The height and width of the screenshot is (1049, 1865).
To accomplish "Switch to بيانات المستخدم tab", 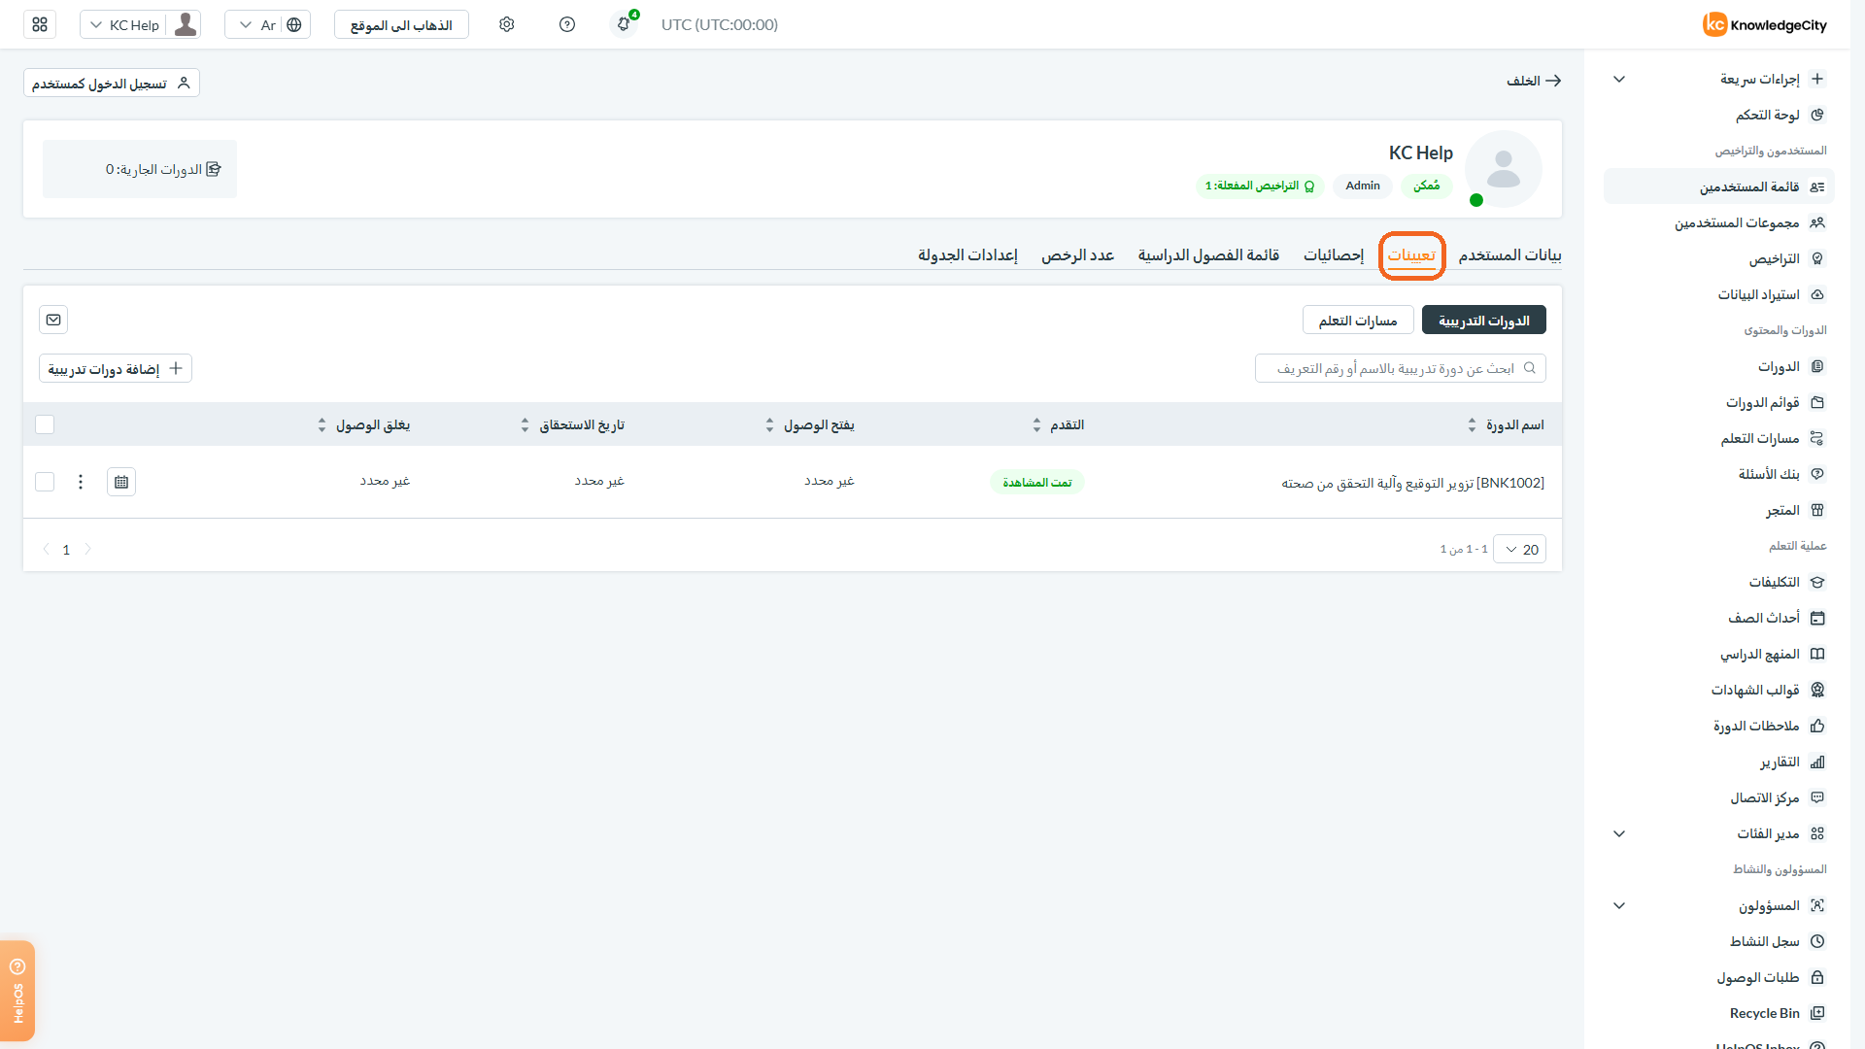I will click(1509, 254).
